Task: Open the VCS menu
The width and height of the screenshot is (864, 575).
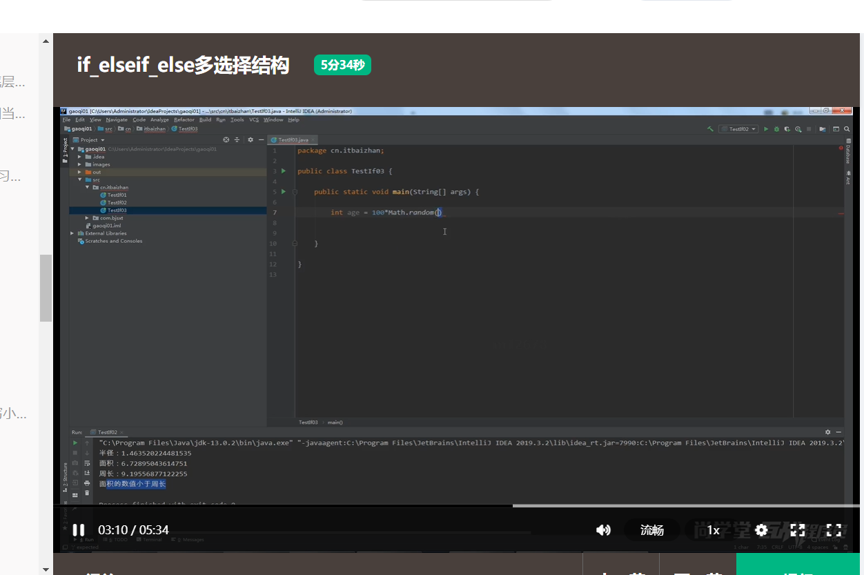Action: (255, 119)
